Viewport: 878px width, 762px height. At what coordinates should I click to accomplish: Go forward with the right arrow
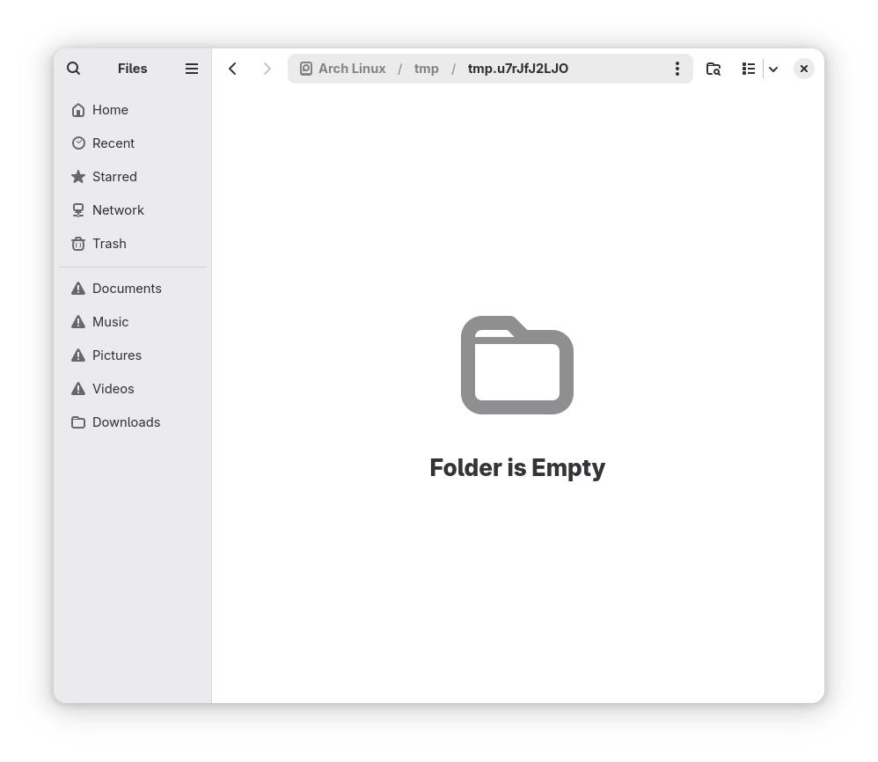pyautogui.click(x=267, y=69)
